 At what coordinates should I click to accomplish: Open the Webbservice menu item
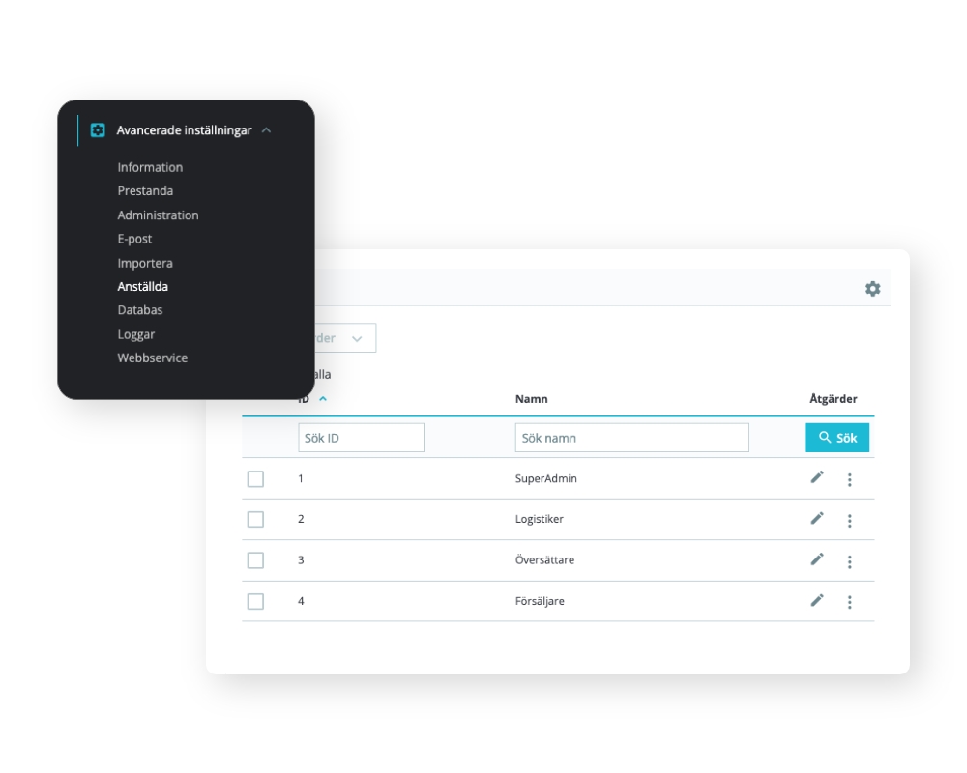pos(153,358)
